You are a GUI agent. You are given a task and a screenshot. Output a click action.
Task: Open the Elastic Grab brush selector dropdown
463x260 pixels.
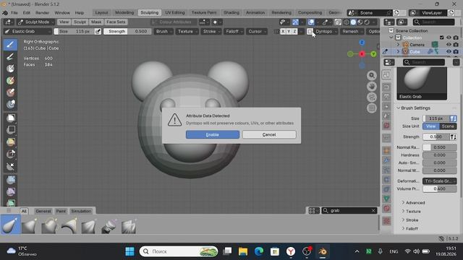28,31
